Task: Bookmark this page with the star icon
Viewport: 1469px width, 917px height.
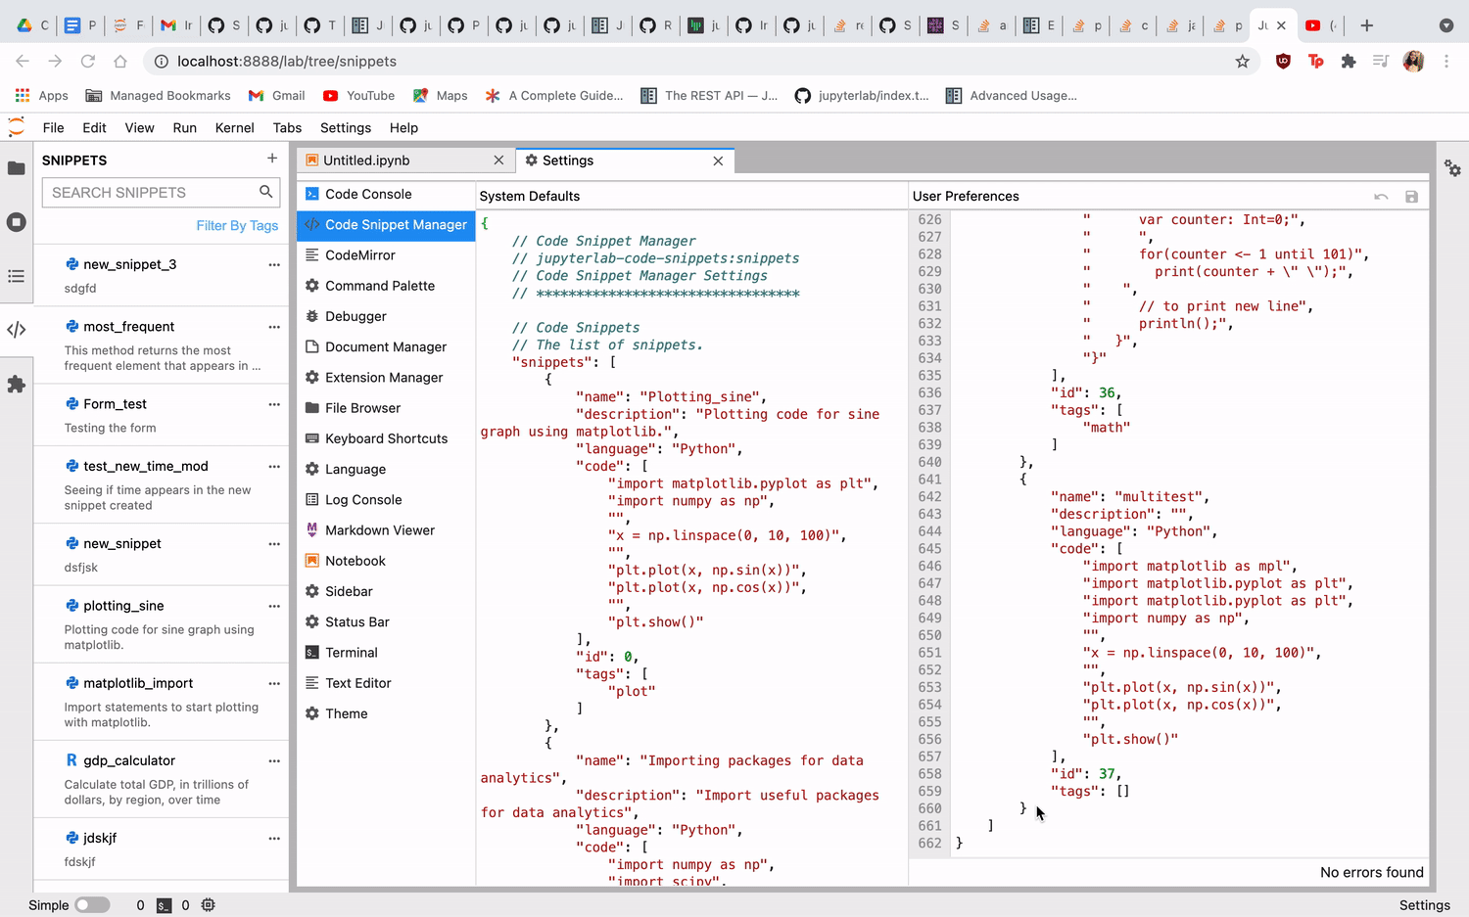Action: 1243,61
